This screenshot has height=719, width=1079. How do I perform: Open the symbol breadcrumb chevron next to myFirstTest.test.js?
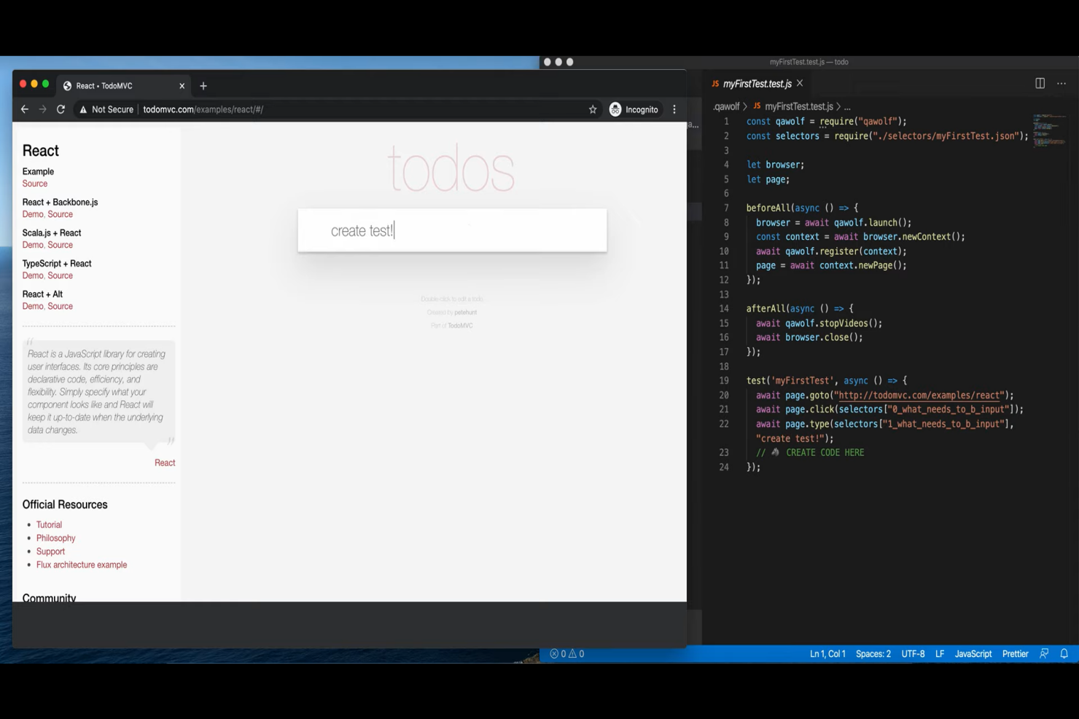click(839, 106)
